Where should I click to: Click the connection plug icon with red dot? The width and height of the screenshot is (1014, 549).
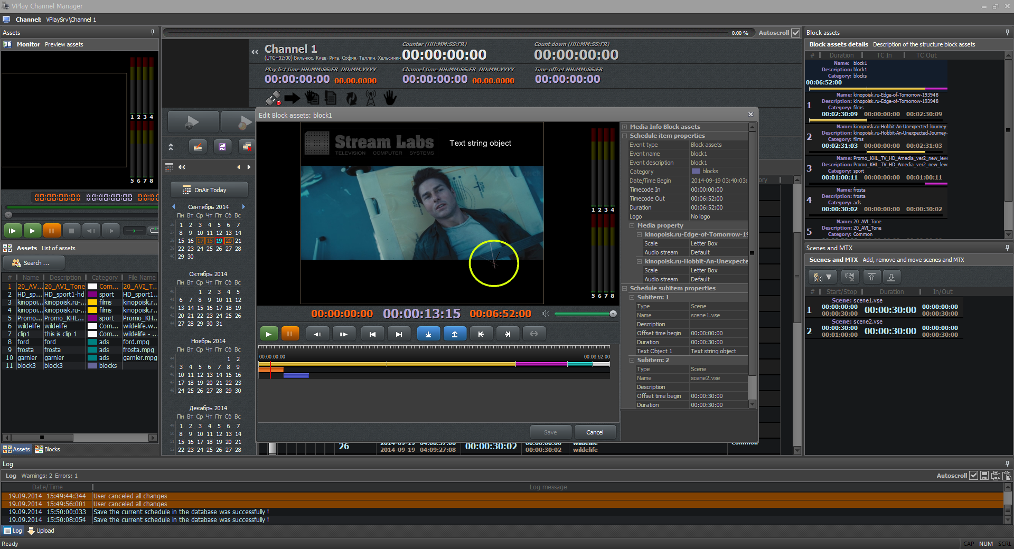click(x=273, y=98)
